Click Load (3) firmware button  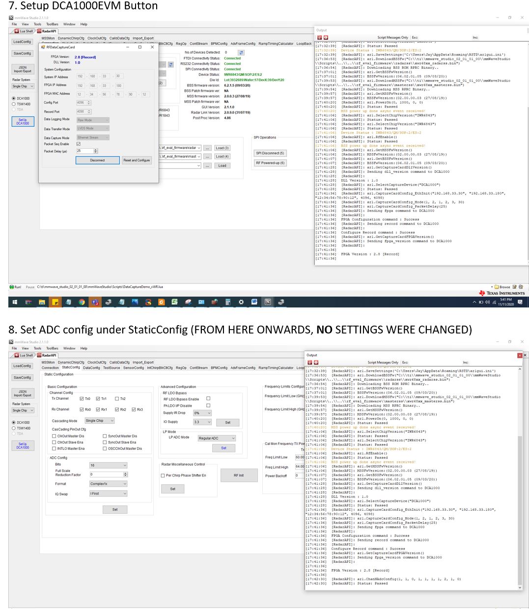pyautogui.click(x=222, y=148)
